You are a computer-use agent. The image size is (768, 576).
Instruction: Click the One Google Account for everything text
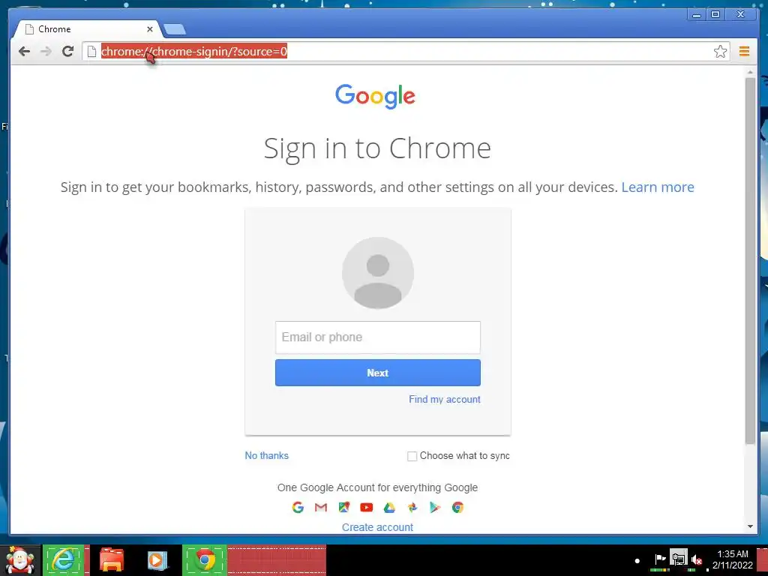coord(377,487)
